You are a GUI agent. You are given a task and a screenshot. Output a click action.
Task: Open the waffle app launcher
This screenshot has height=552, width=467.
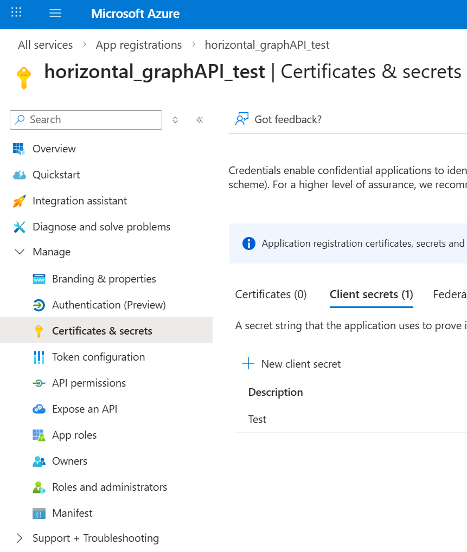pyautogui.click(x=16, y=12)
